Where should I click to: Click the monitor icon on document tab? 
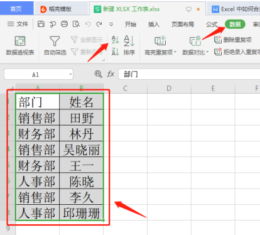(x=188, y=9)
